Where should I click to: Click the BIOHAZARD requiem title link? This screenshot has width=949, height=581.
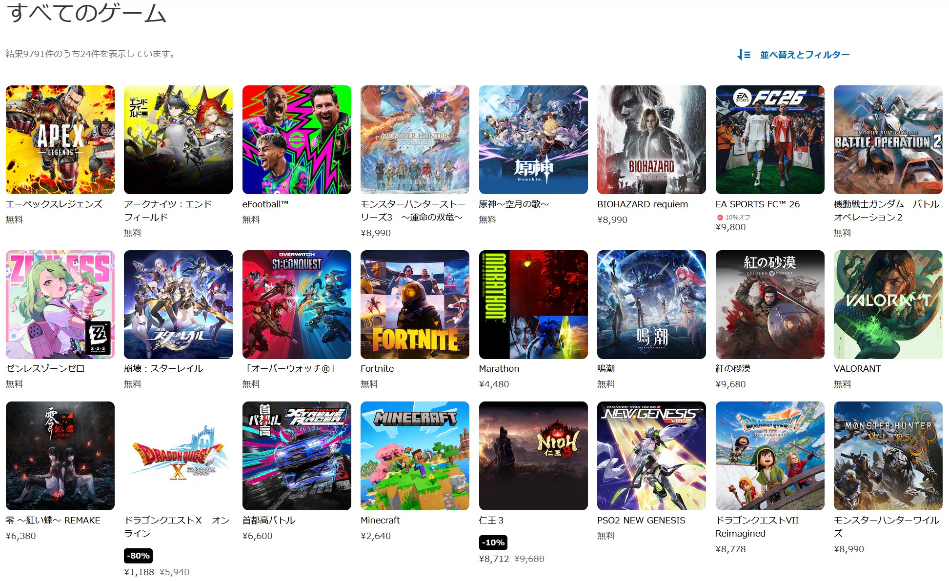point(642,204)
